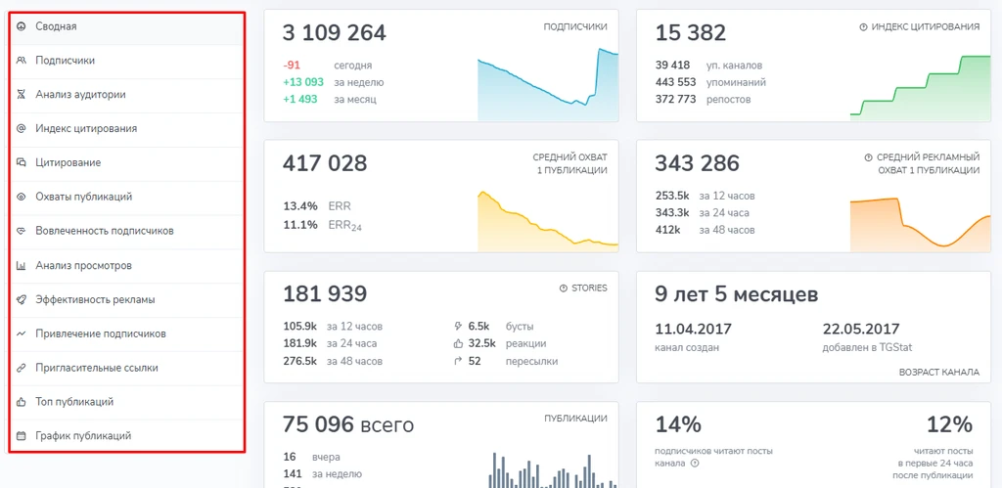This screenshot has height=488, width=1002.
Task: Click the hourglass icon beside Анализ аудитории
Action: pos(22,95)
